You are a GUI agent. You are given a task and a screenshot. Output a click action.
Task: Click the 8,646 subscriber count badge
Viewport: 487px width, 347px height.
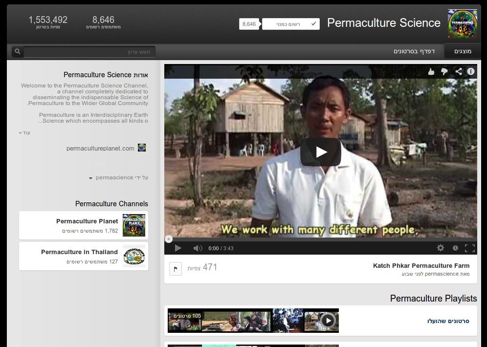[249, 24]
